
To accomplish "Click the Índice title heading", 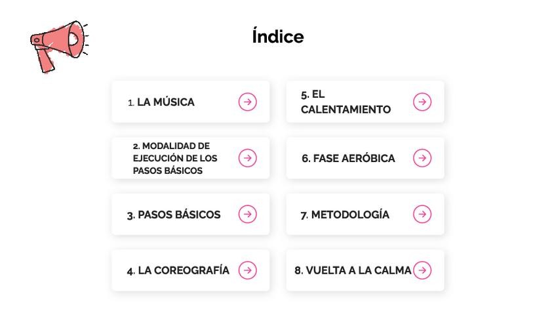I will [x=278, y=37].
